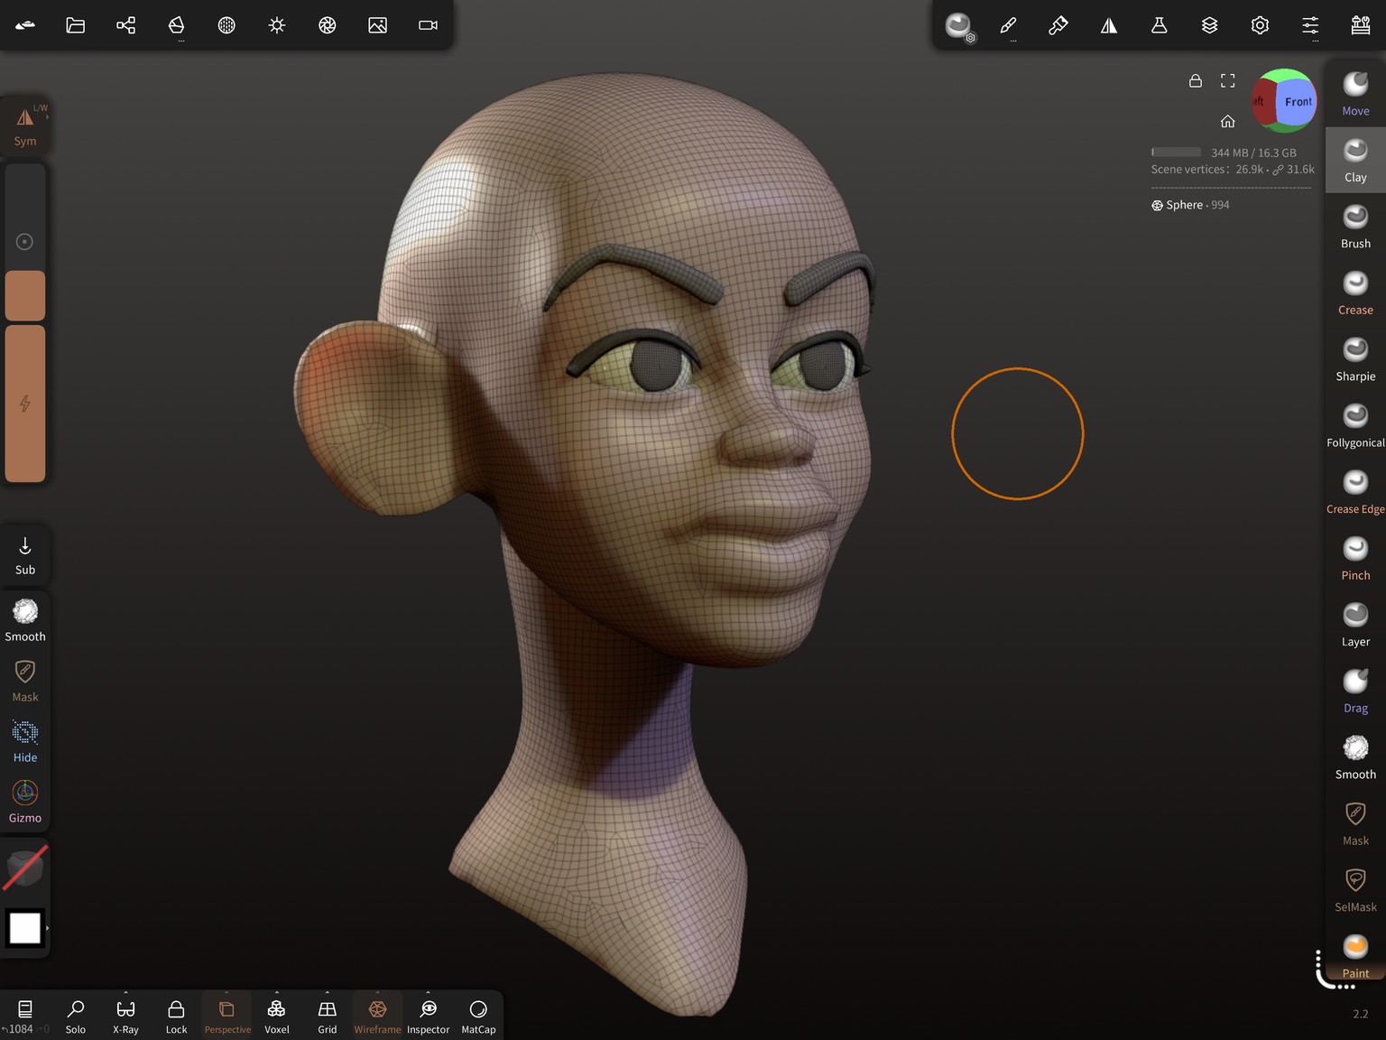1386x1040 pixels.
Task: Click the disabled alpha thumbnail
Action: click(x=25, y=868)
